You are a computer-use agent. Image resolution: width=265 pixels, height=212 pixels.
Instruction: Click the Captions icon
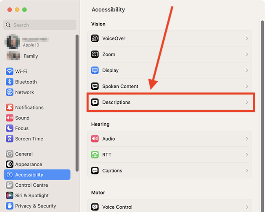(x=95, y=170)
